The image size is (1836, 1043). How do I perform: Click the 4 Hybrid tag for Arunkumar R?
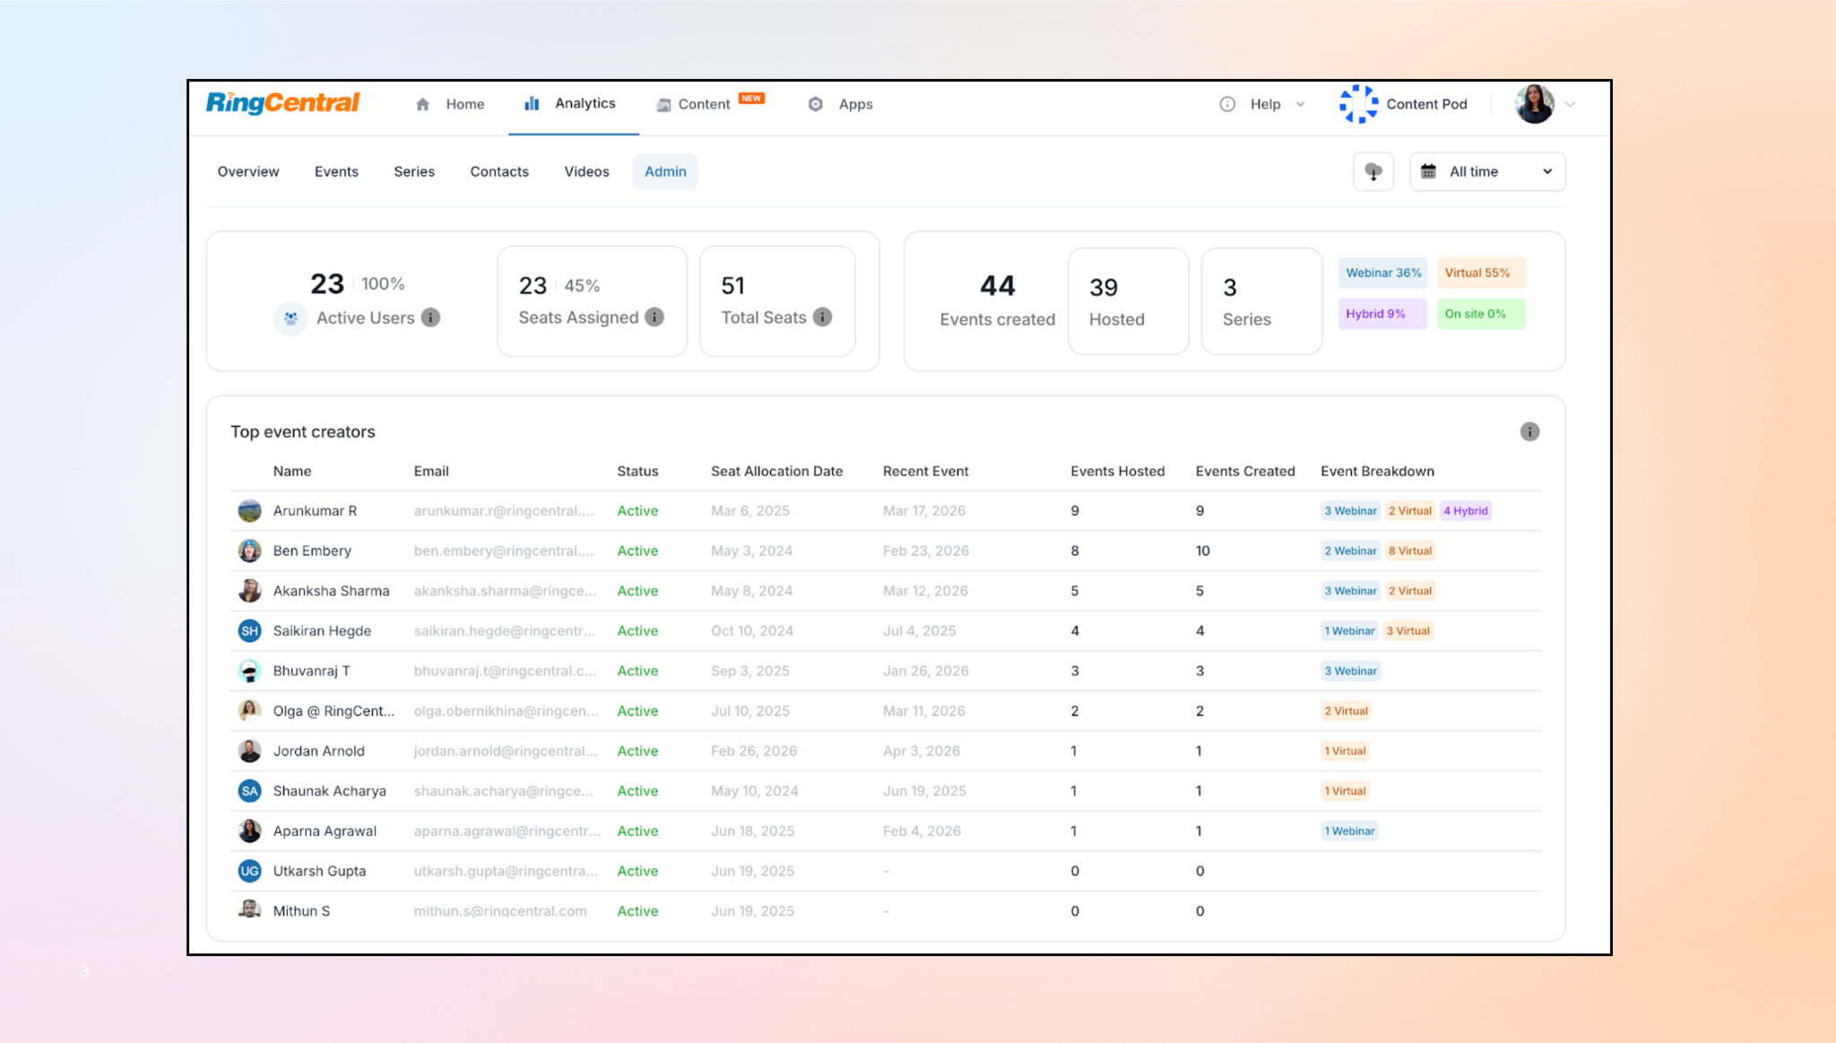(x=1465, y=511)
